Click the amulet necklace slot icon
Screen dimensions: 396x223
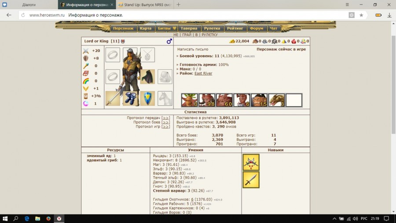click(147, 55)
